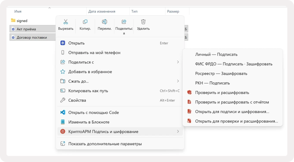Click the red pen icon for sign and encrypt
Image resolution: width=294 pixels, height=162 pixels.
189,112
